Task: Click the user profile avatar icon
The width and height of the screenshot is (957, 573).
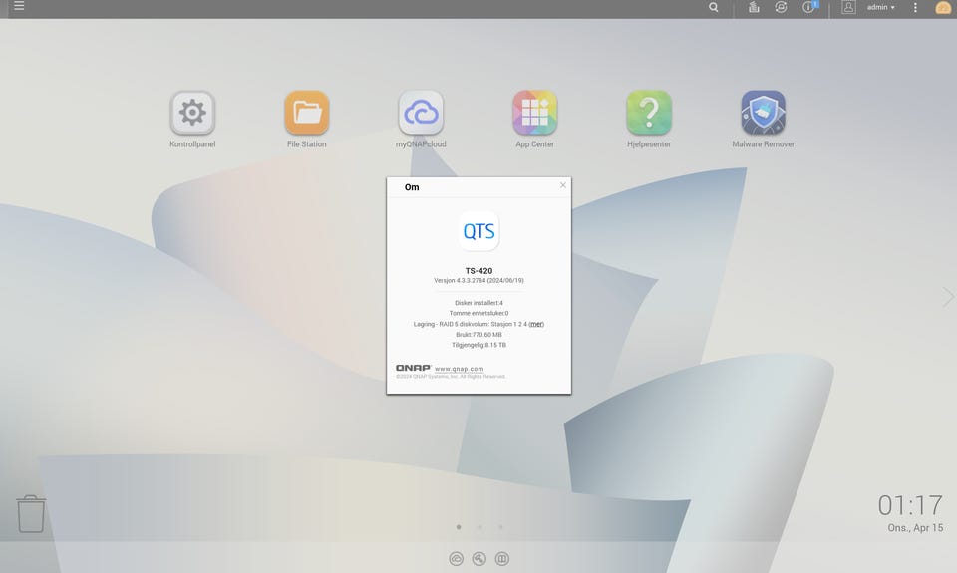Action: pyautogui.click(x=848, y=7)
